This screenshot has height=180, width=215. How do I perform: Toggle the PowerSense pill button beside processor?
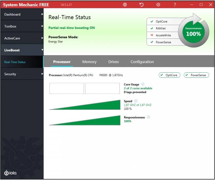(196, 75)
